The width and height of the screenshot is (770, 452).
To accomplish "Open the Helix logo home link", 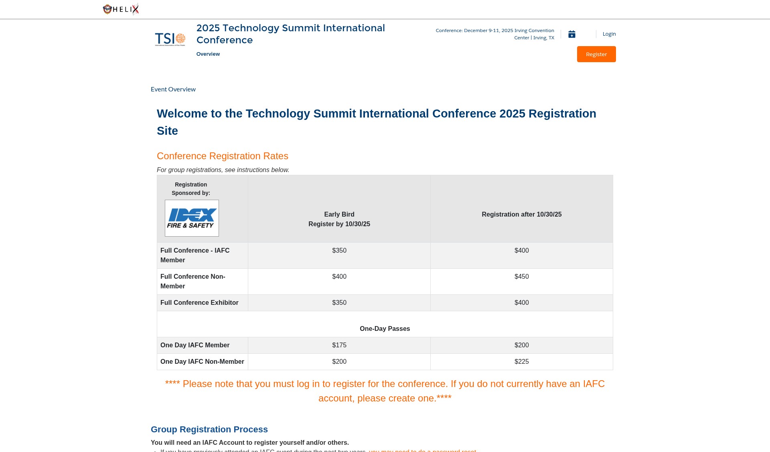I will (x=121, y=9).
